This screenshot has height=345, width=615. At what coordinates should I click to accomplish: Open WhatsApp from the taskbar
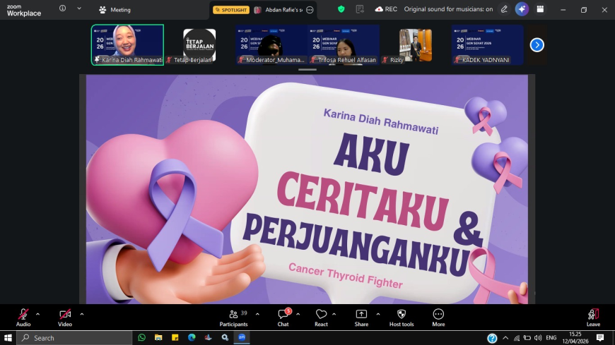point(141,337)
